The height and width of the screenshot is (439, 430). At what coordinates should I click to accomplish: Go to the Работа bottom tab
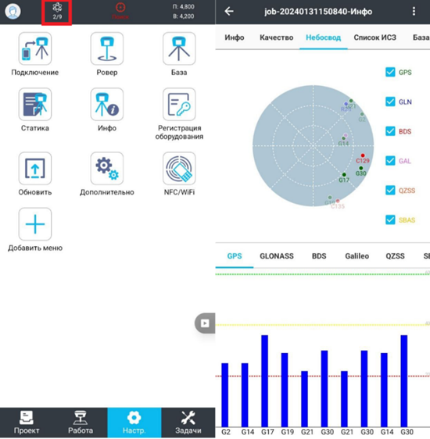[81, 423]
